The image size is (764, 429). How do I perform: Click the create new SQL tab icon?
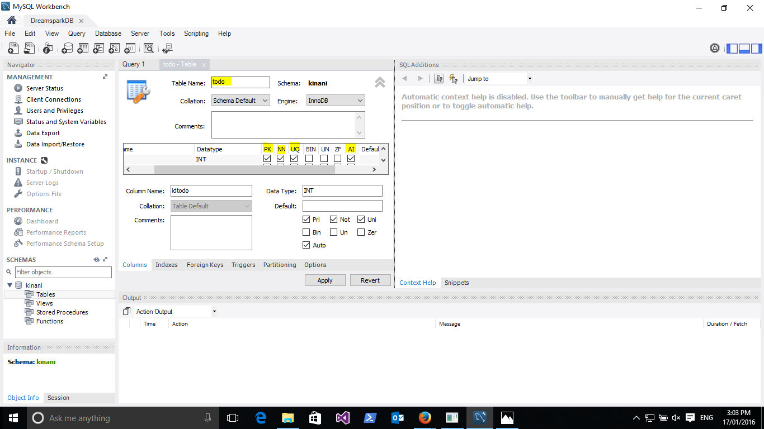click(13, 49)
